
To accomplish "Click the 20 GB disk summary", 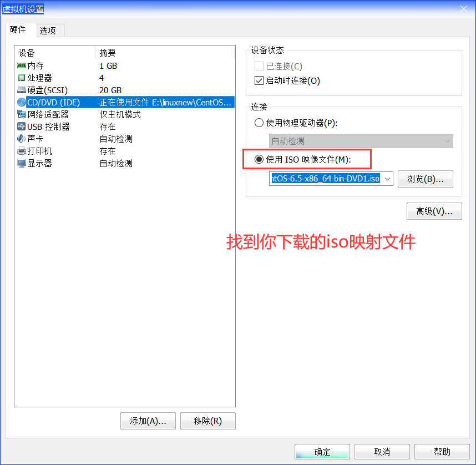I will point(110,90).
